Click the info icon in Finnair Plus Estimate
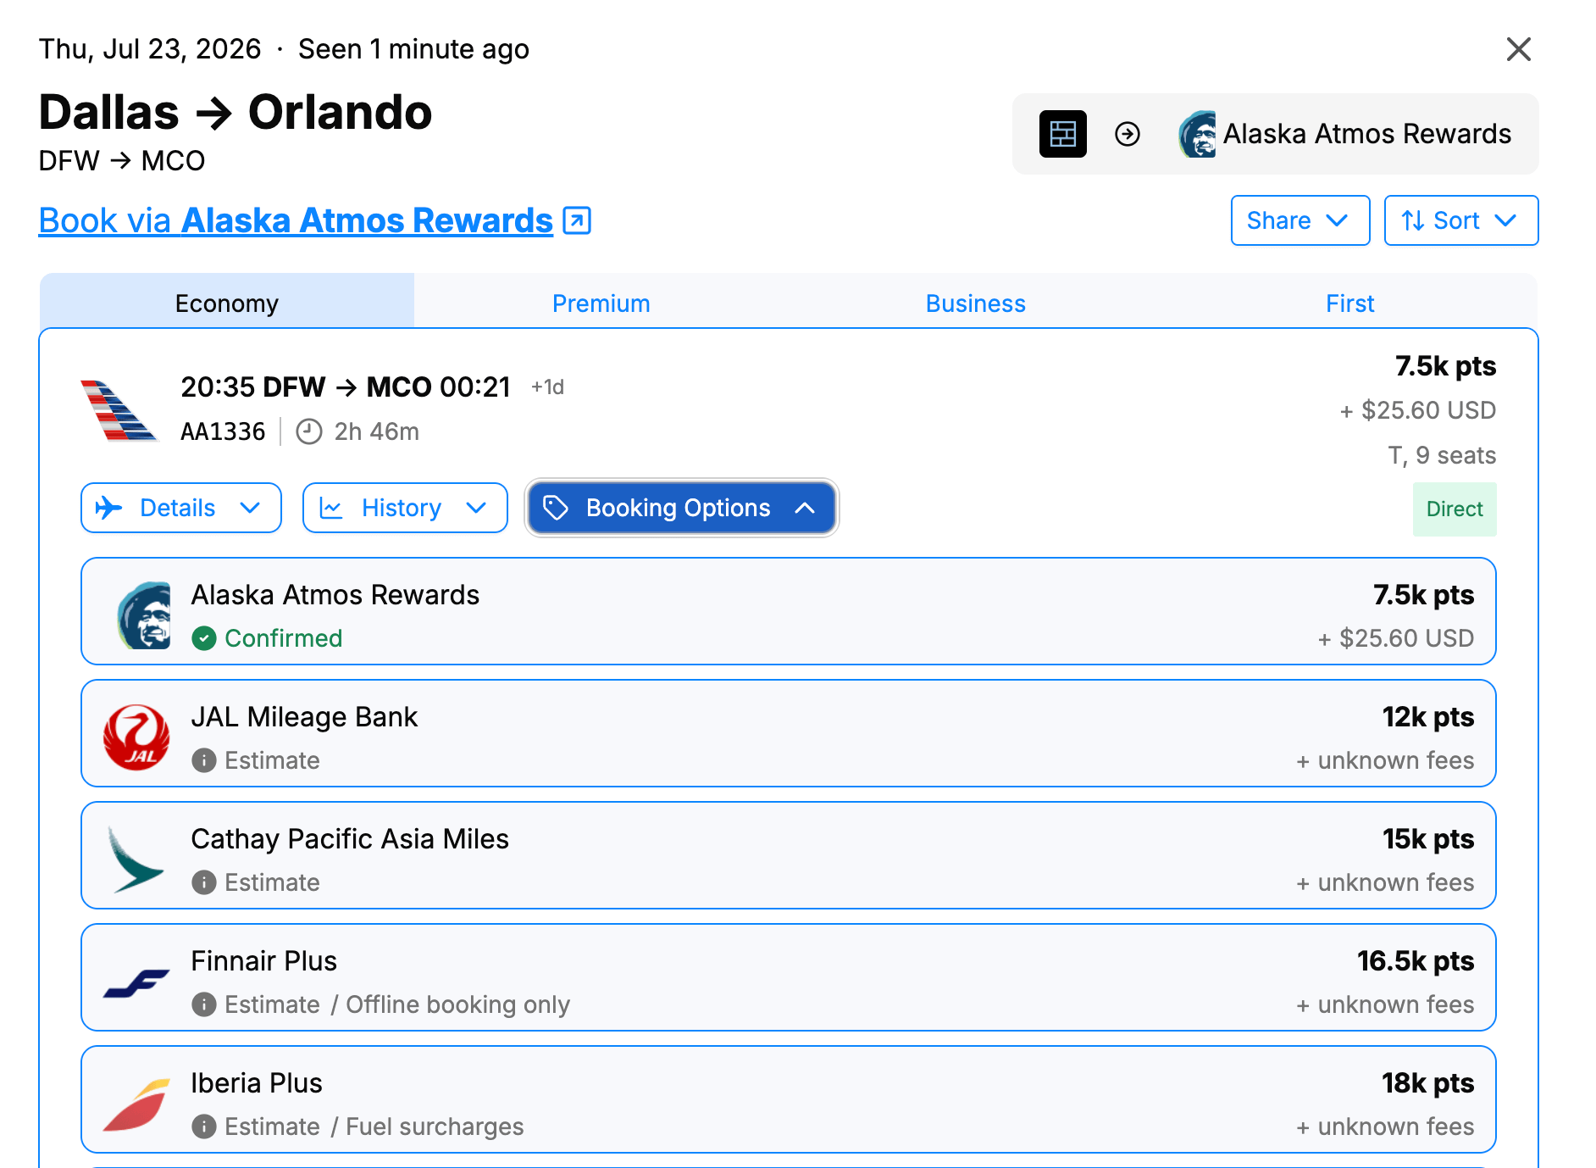Image resolution: width=1596 pixels, height=1168 pixels. click(203, 1004)
